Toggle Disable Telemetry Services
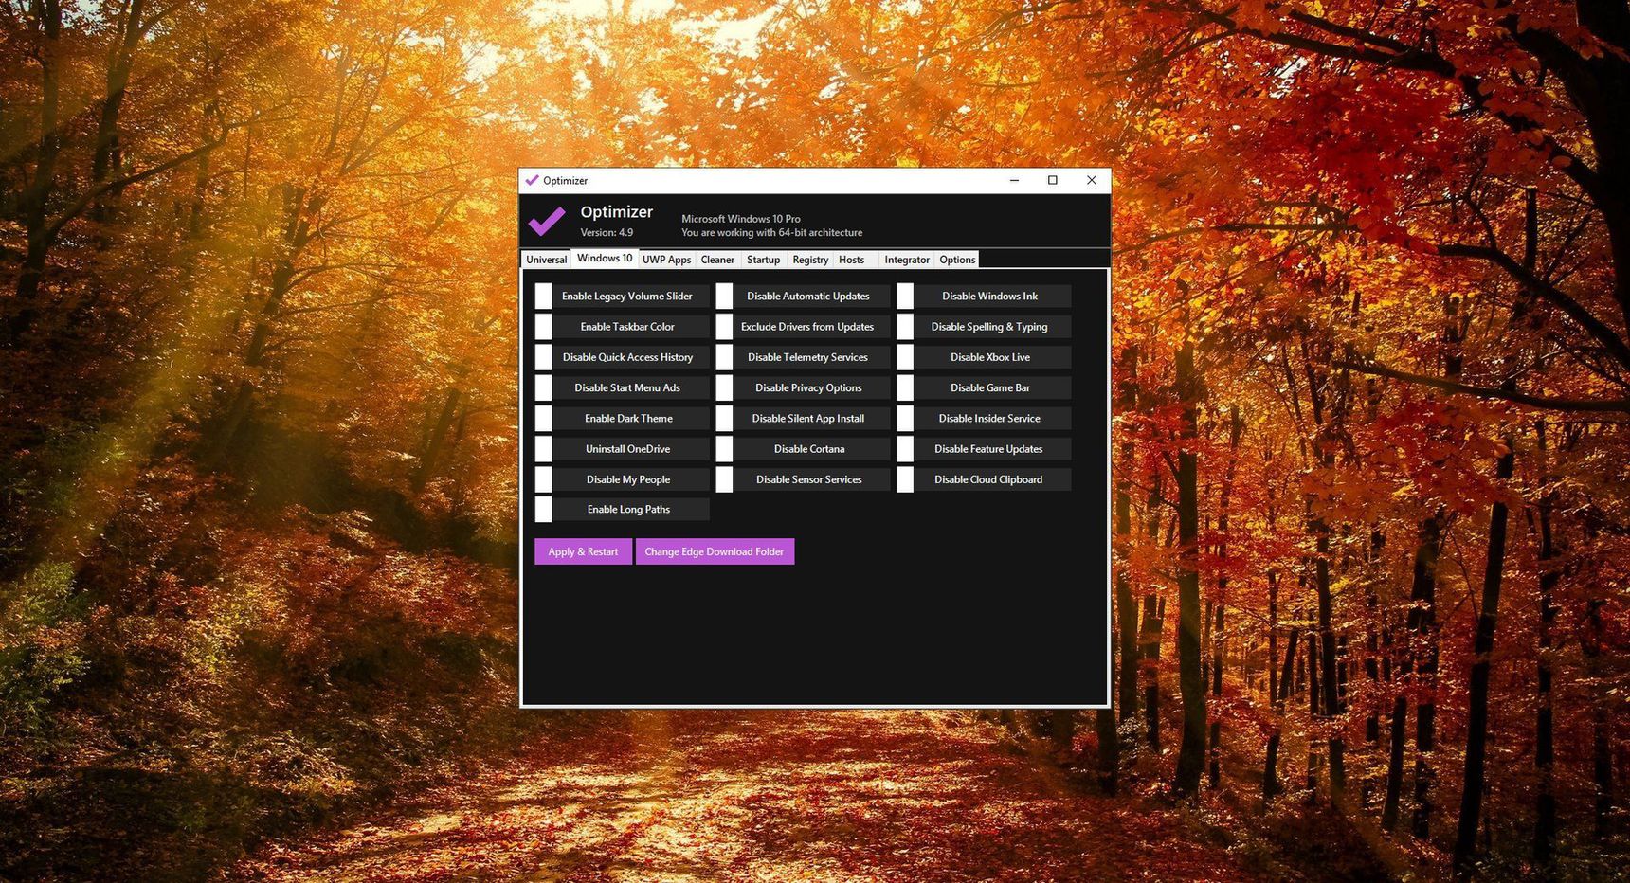This screenshot has width=1630, height=883. pos(803,357)
